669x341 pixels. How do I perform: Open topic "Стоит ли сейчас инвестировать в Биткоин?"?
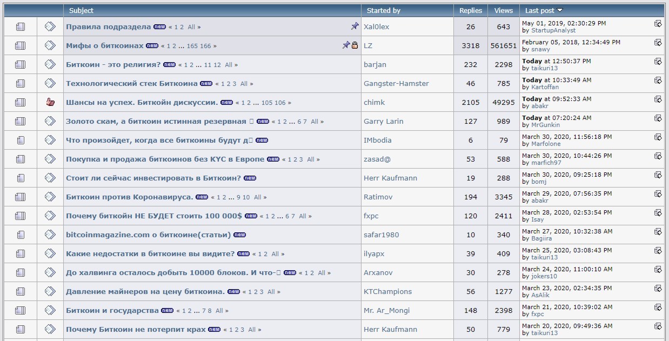click(x=153, y=178)
